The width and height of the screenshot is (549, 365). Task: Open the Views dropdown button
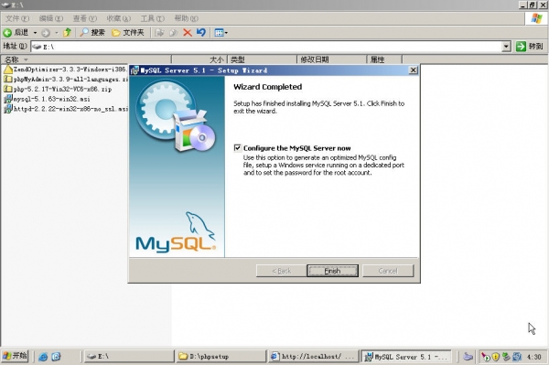(x=221, y=33)
